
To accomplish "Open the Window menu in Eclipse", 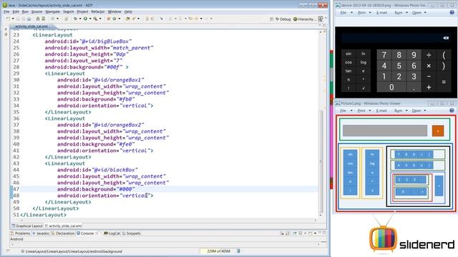I will (x=114, y=11).
